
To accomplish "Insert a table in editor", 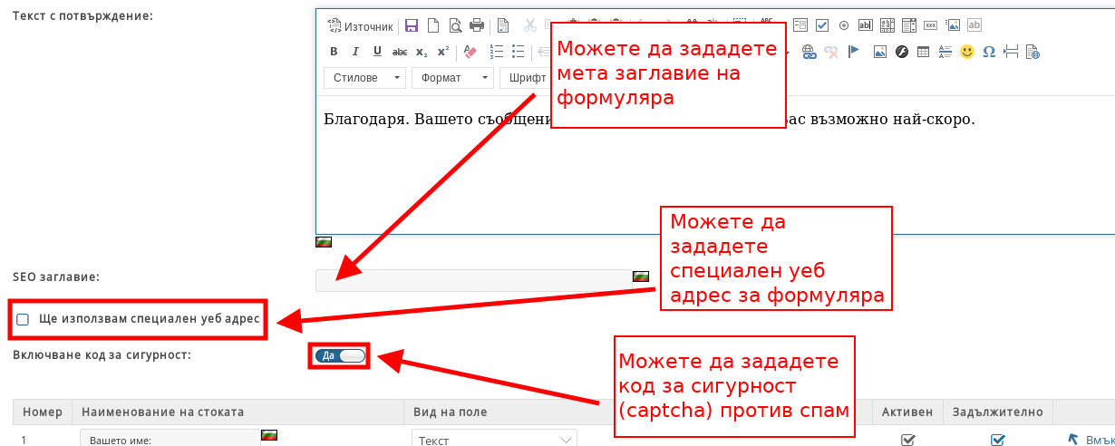I will [x=923, y=52].
